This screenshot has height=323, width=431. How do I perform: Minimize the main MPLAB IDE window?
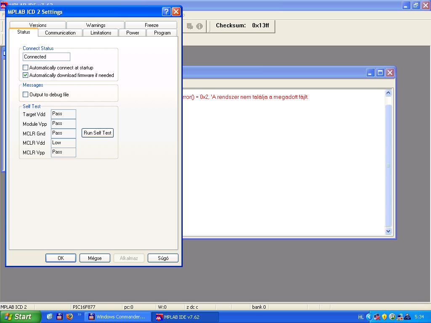[x=406, y=5]
